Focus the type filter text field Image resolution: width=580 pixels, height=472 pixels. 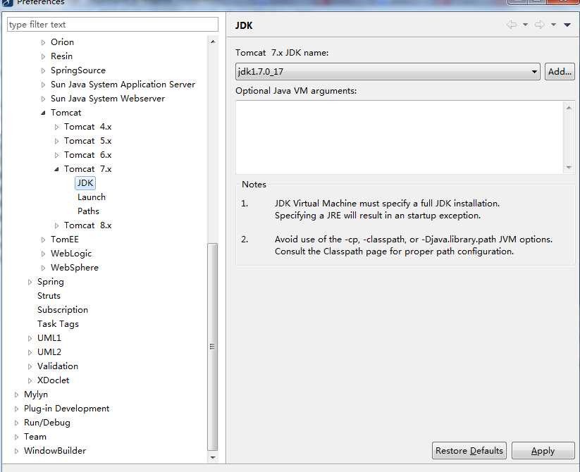(113, 25)
